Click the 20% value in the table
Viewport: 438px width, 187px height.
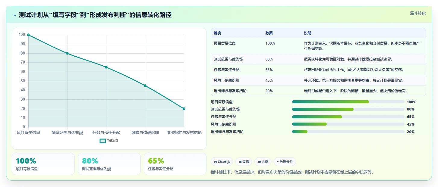pos(269,91)
